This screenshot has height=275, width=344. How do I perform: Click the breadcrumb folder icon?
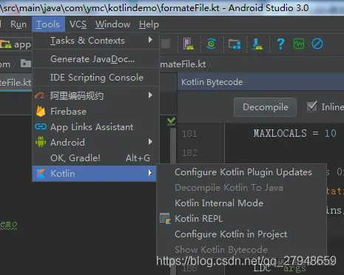(x=26, y=64)
